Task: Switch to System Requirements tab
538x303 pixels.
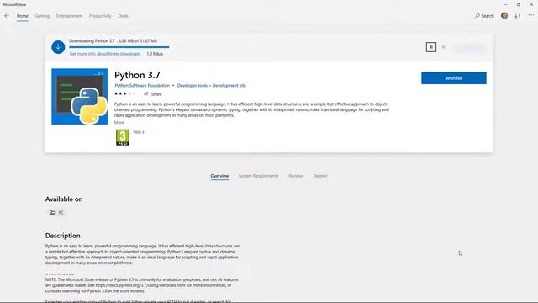Action: (258, 176)
